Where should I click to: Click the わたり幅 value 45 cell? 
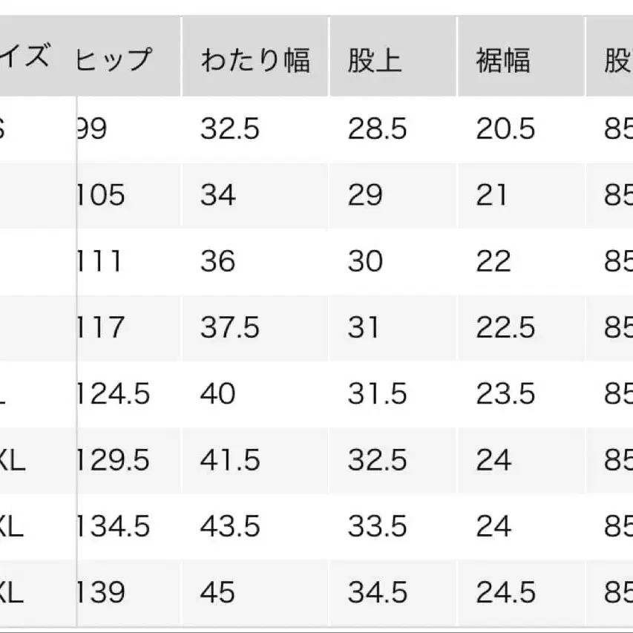(217, 592)
